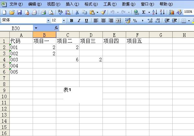Open the 文件(F) menu
Screen dimensions: 194x136
click(x=16, y=4)
